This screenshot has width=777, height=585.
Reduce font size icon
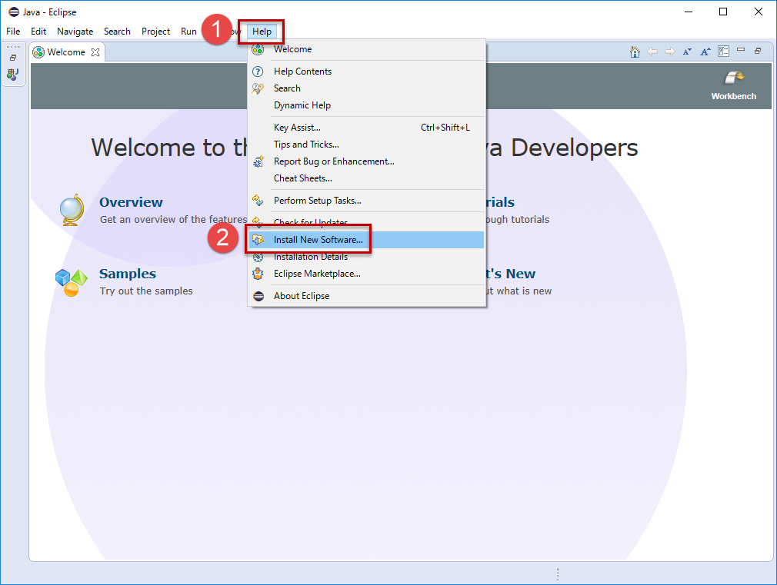point(687,52)
